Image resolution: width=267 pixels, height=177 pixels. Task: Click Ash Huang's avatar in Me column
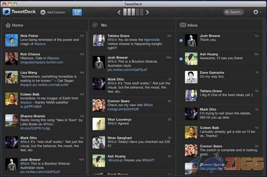(x=99, y=161)
